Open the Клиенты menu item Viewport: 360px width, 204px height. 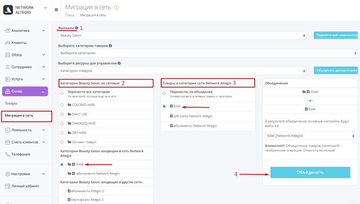(19, 43)
